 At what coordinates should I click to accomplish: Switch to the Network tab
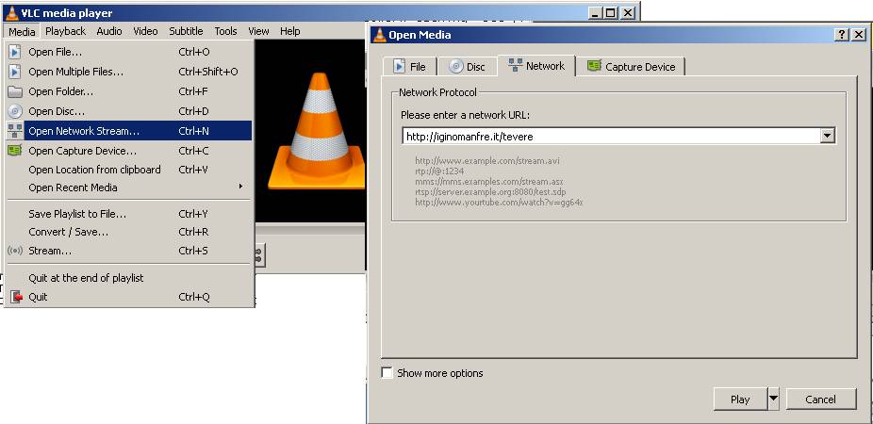[x=536, y=66]
